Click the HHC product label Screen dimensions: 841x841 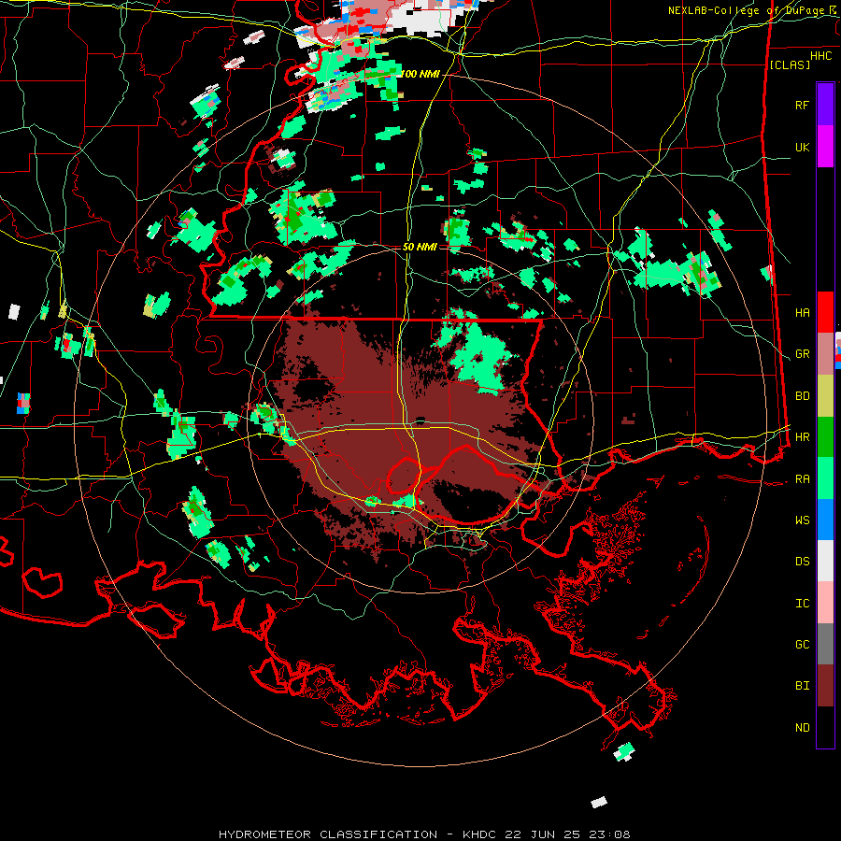tap(820, 56)
